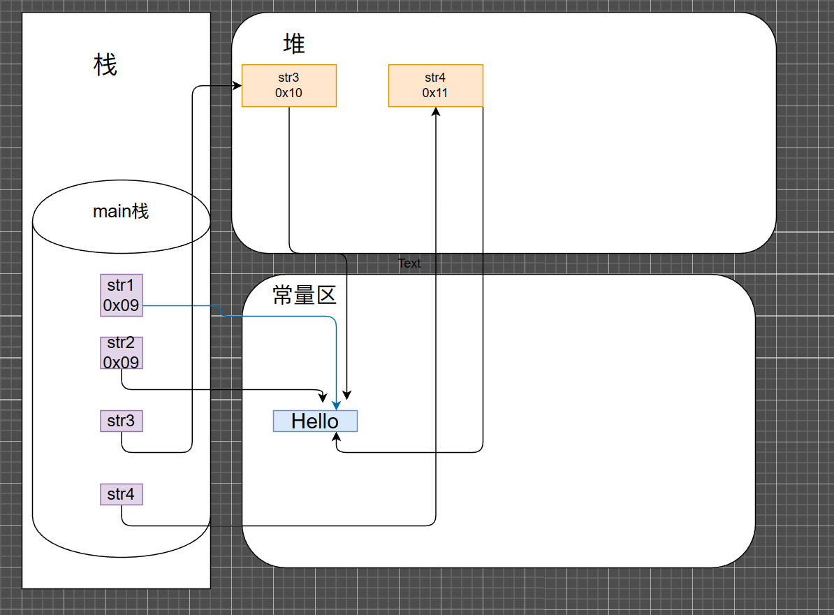The image size is (834, 615).
Task: Select the str1 0x09 stack box
Action: [x=122, y=295]
